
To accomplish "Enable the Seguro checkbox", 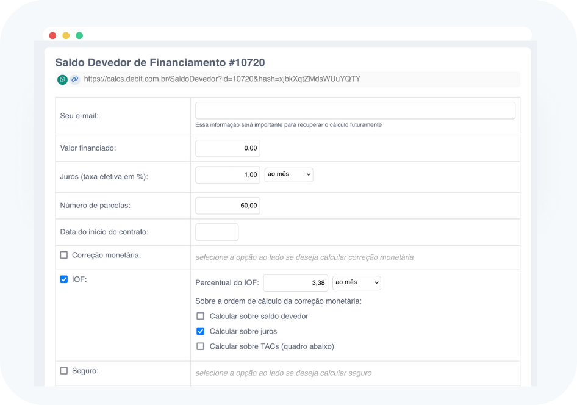I will [64, 370].
